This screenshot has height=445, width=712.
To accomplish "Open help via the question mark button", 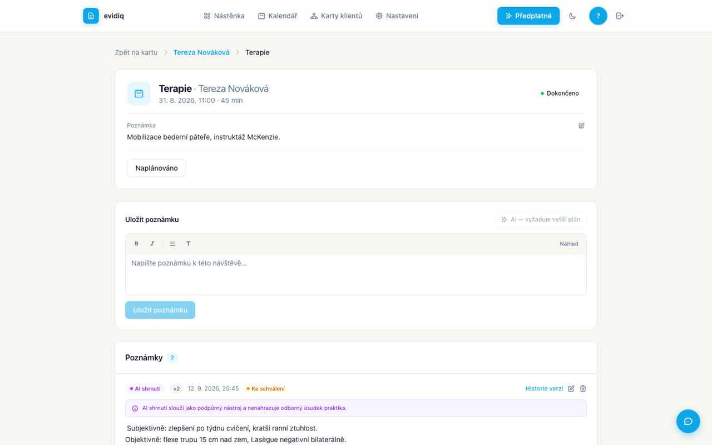I will point(598,16).
